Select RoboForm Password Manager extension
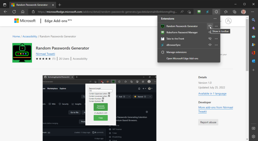The height and width of the screenshot is (141, 258). pyautogui.click(x=182, y=33)
